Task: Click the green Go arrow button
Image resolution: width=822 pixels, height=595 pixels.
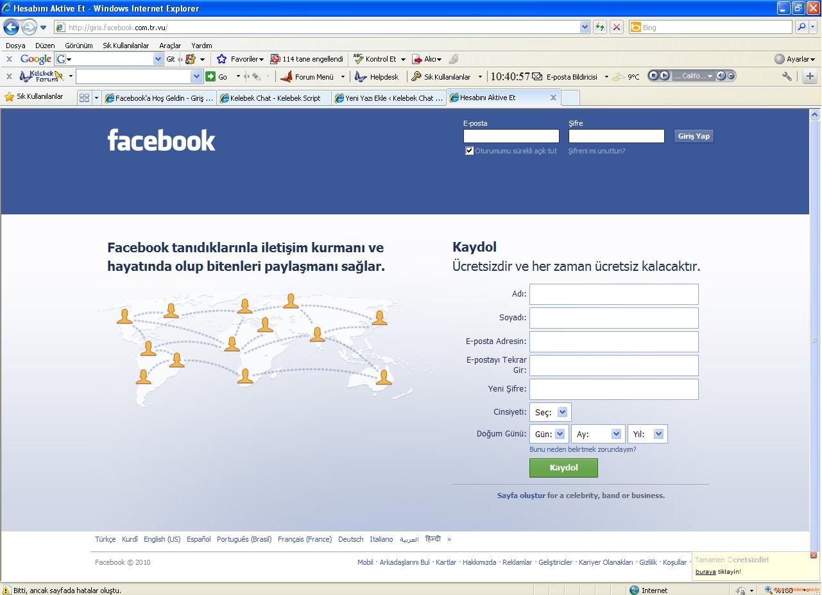Action: tap(210, 76)
